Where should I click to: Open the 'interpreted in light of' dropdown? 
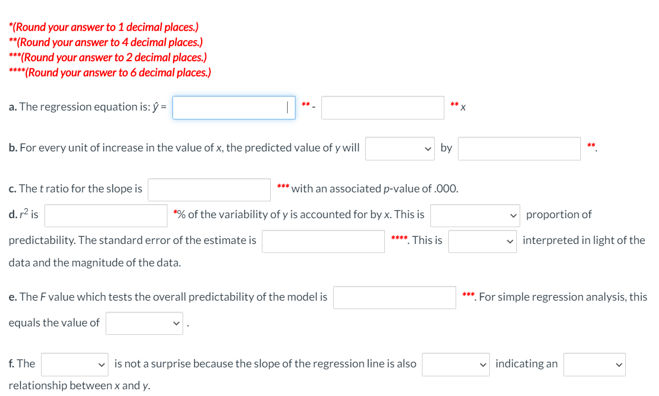point(482,241)
